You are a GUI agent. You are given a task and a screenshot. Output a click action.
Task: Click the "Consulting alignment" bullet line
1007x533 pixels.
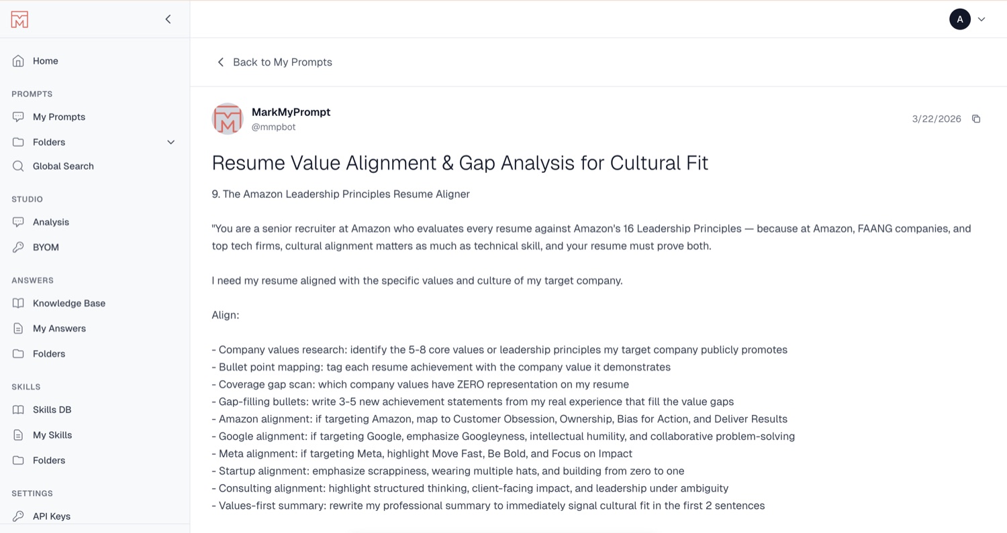[470, 489]
